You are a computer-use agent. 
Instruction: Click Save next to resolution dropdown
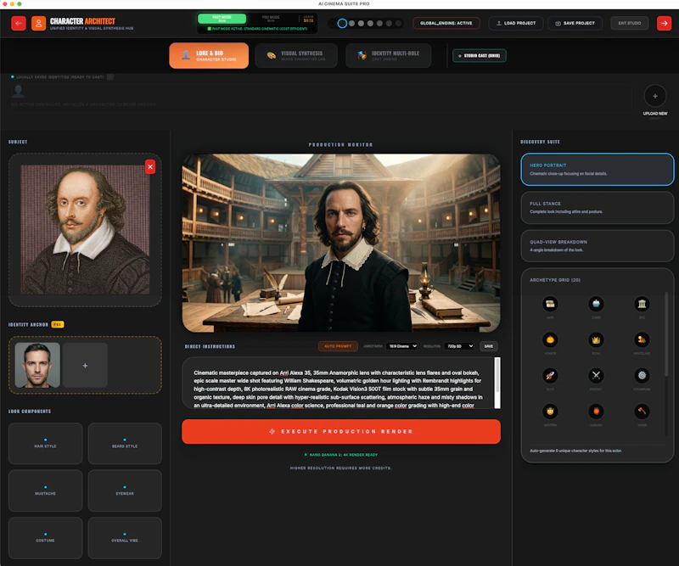point(489,346)
